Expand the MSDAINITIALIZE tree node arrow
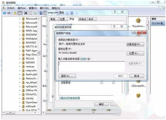This screenshot has height=120, width=166. click(20, 35)
